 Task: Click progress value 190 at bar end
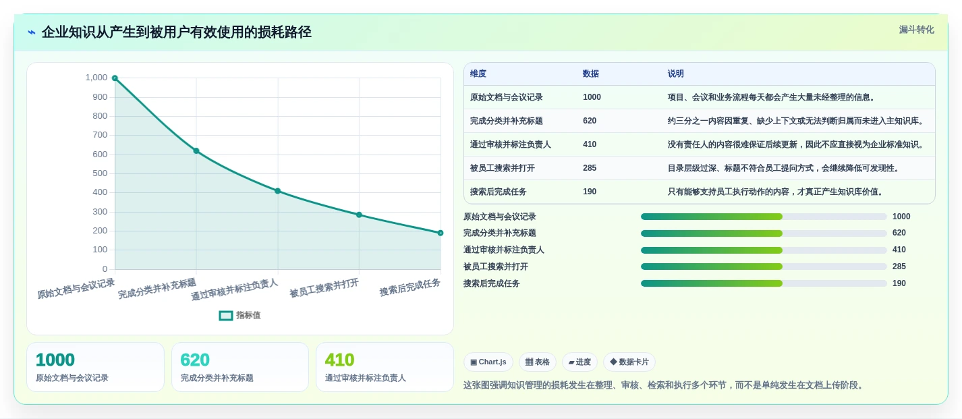pyautogui.click(x=899, y=283)
